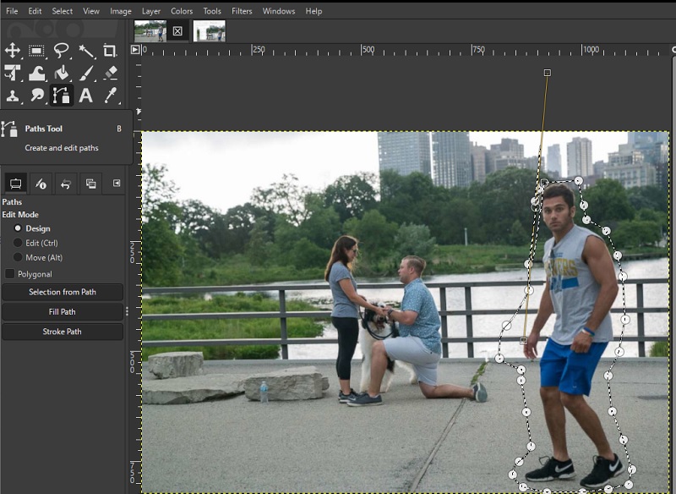
Task: Click the path handle above the canvas
Action: (547, 73)
